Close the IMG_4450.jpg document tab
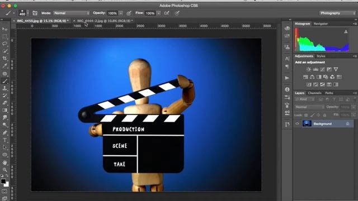358x201 pixels. [14, 21]
